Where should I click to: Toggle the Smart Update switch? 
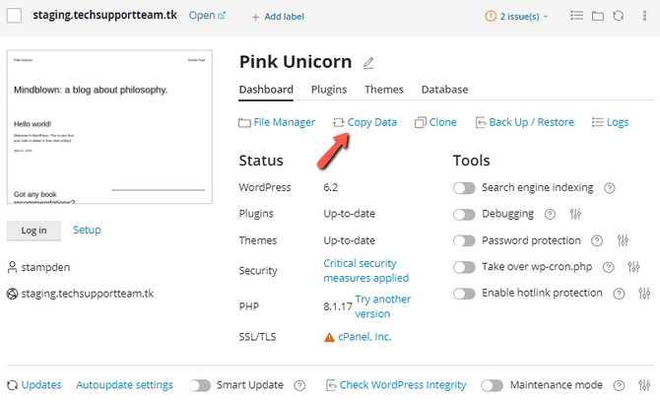[x=200, y=385]
